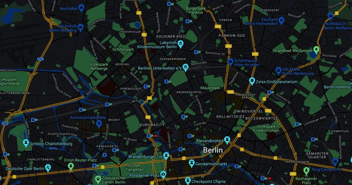Viewport: 352px width, 185px height.
Task: Open the Labyrinth Kindermuseum museum marker
Action: pos(181,44)
